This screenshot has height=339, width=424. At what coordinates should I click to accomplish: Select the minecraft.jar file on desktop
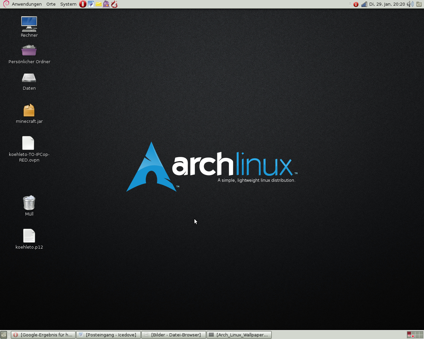pos(29,111)
